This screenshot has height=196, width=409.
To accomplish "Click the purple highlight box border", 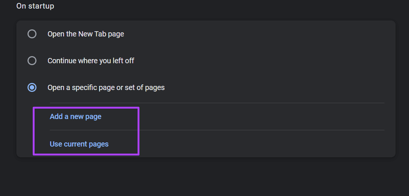I will (86, 107).
